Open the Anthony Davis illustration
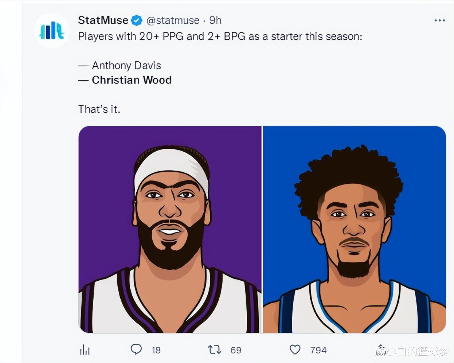This screenshot has height=363, width=454. click(x=170, y=230)
